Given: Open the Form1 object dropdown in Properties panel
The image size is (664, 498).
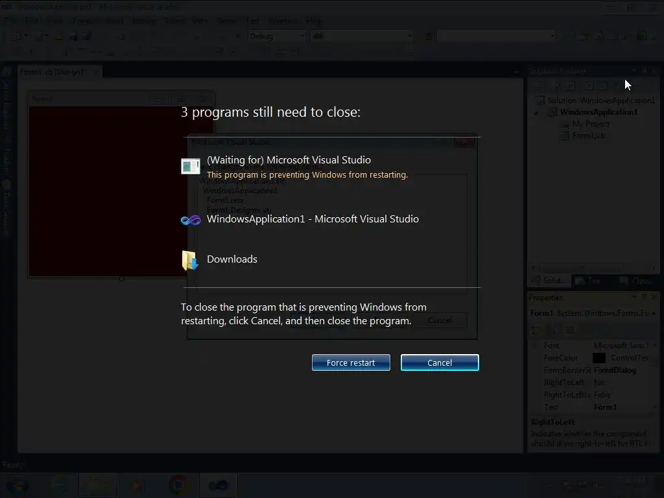Looking at the screenshot, I should [x=654, y=313].
